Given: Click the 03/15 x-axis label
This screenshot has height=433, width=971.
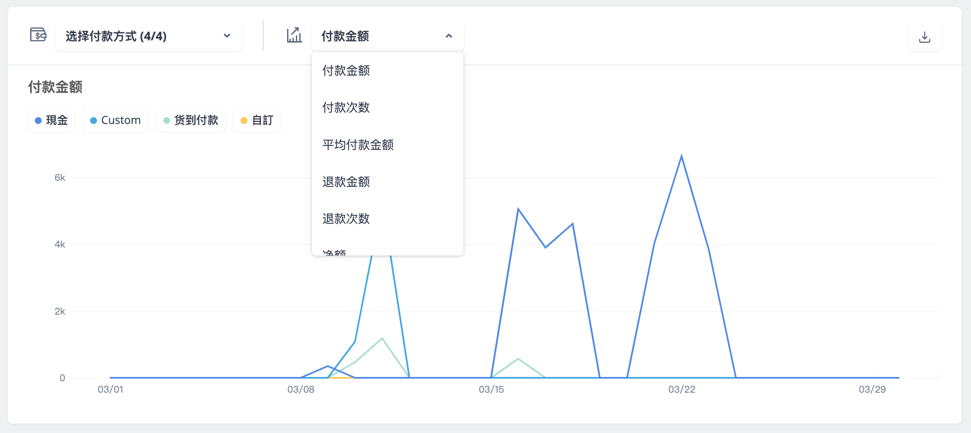Looking at the screenshot, I should [491, 389].
